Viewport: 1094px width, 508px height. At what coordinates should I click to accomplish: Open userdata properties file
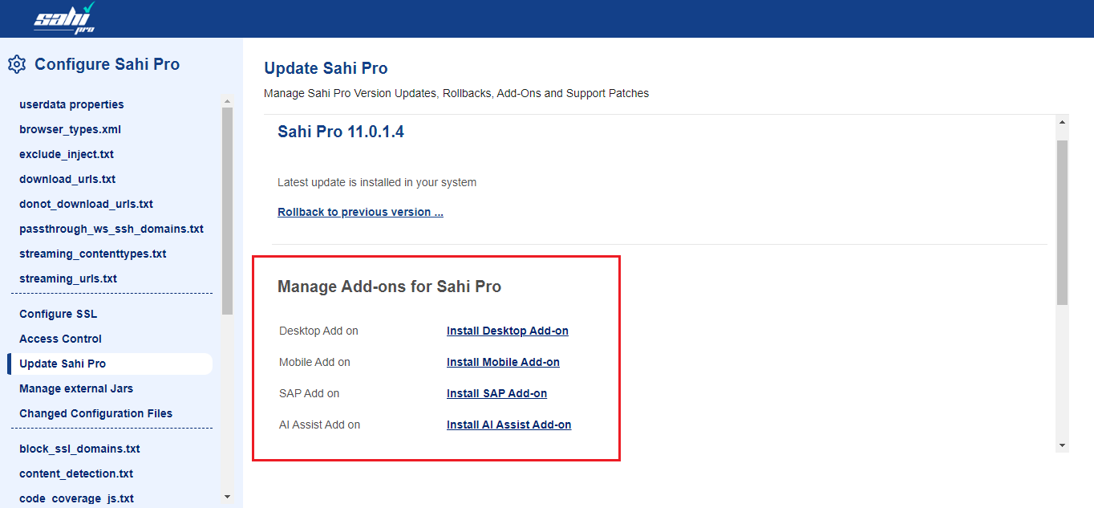pos(71,104)
